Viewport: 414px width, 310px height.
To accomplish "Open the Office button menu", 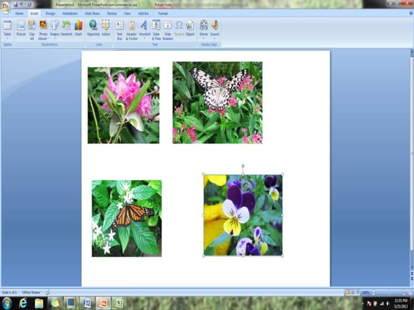I will [6, 7].
